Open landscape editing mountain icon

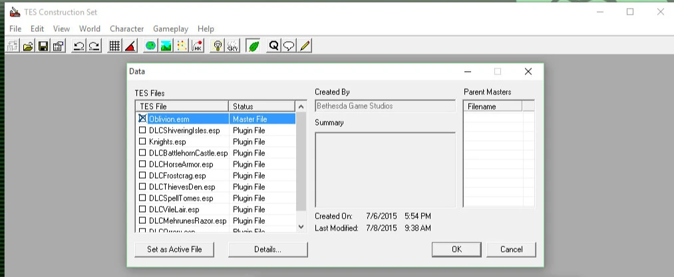pos(166,46)
